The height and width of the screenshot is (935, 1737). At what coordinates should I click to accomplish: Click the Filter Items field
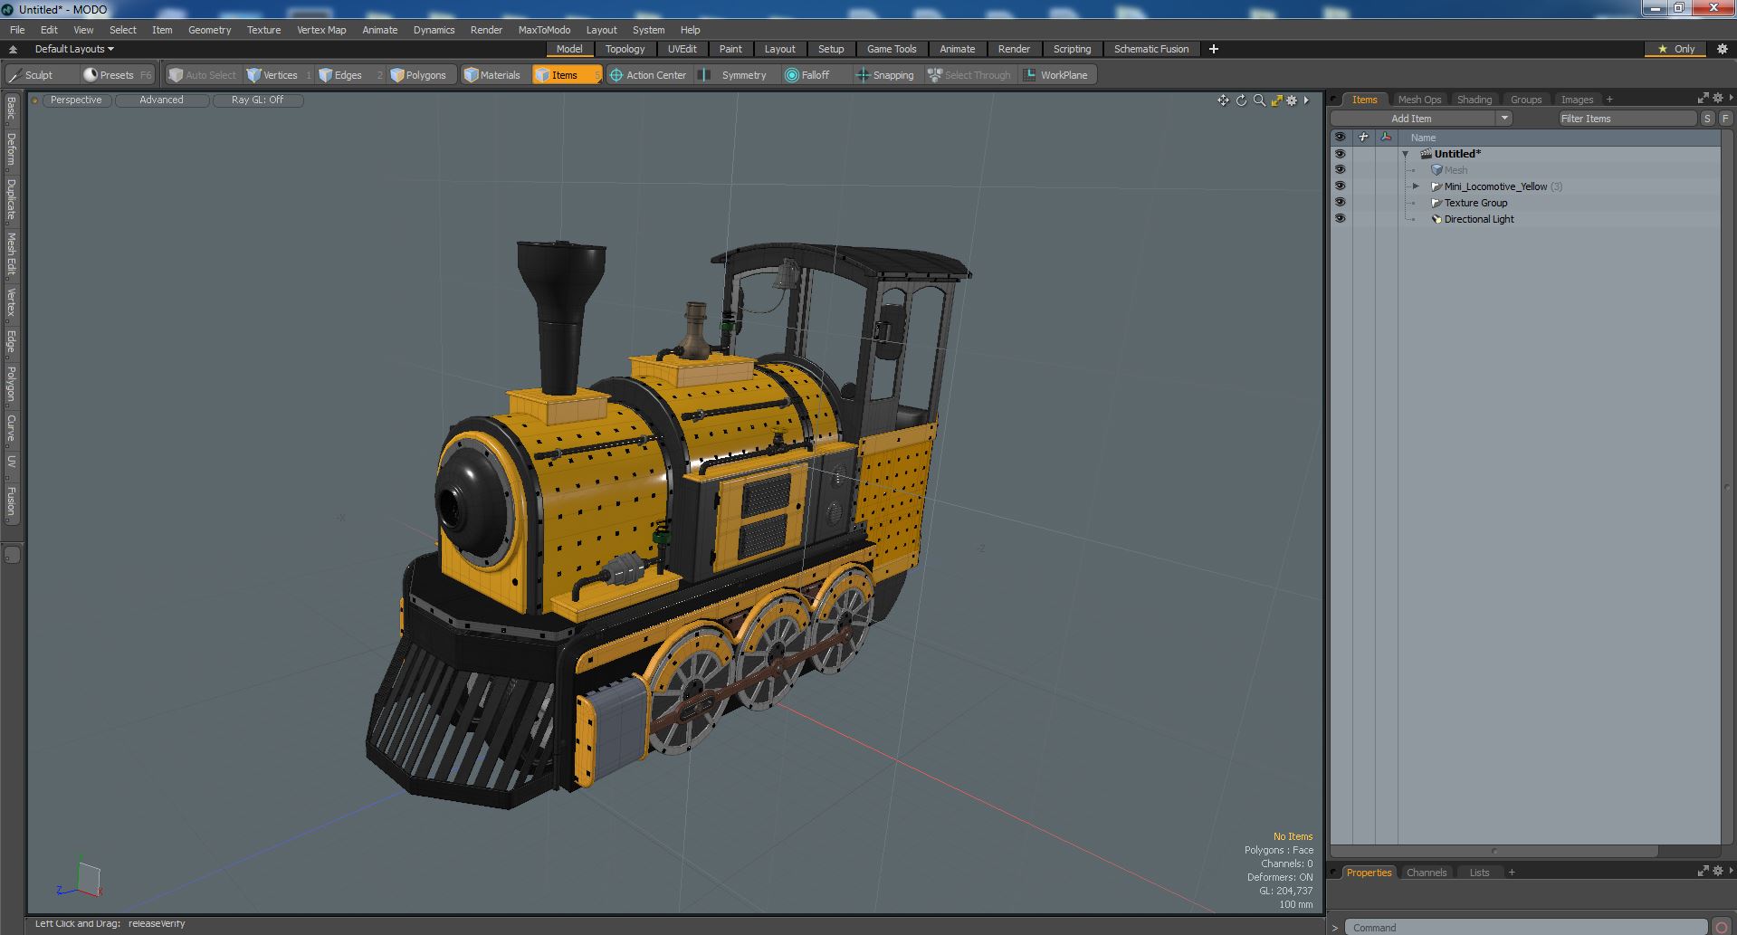[x=1627, y=119]
